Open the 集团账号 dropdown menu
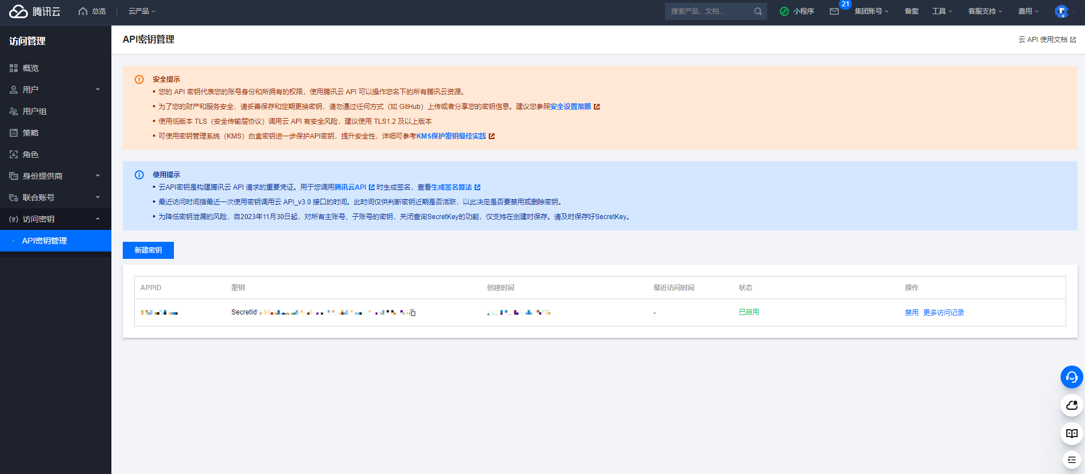This screenshot has width=1085, height=474. click(871, 11)
